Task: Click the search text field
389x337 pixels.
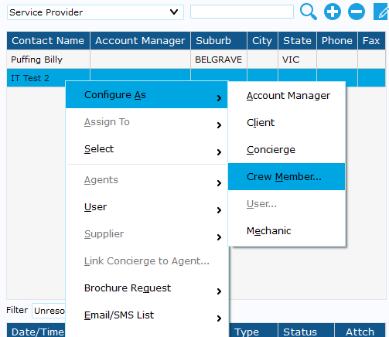Action: (242, 12)
